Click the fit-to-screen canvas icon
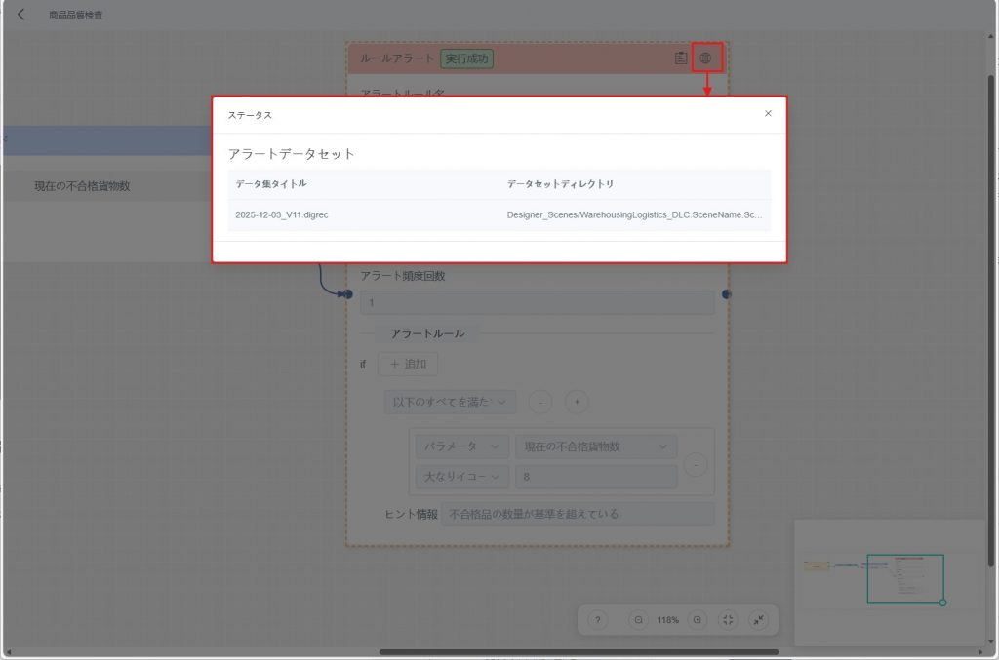 click(728, 620)
